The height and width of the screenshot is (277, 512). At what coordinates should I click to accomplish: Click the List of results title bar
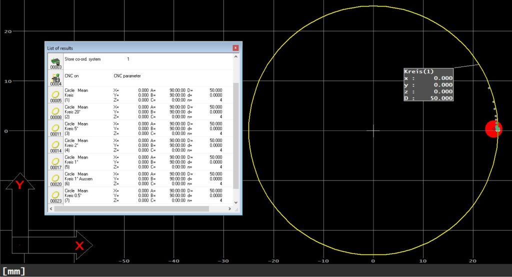point(135,48)
